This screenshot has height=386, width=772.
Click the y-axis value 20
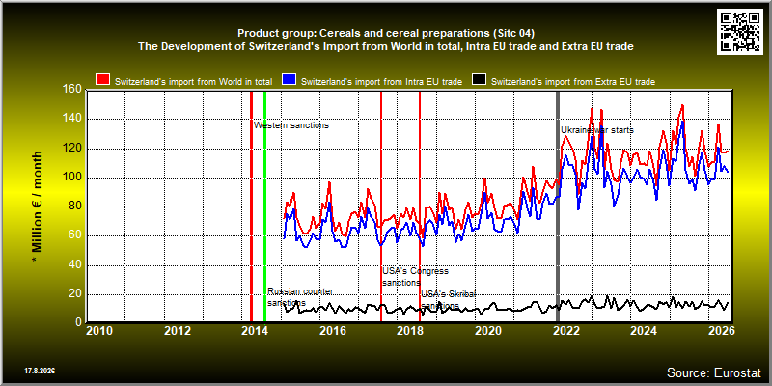pos(75,294)
